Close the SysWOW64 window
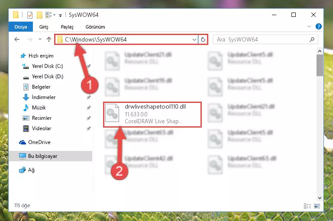Viewport: 333px width, 221px height. coord(313,15)
